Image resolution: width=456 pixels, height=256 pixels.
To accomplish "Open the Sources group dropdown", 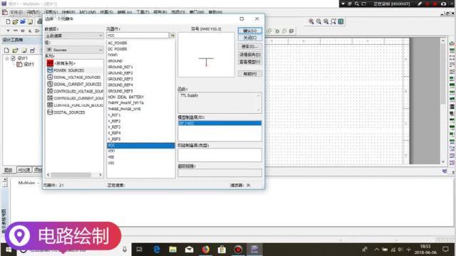I will [x=74, y=50].
